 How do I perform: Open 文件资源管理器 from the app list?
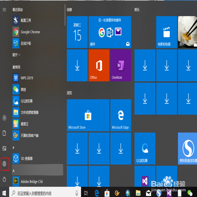click(x=38, y=112)
